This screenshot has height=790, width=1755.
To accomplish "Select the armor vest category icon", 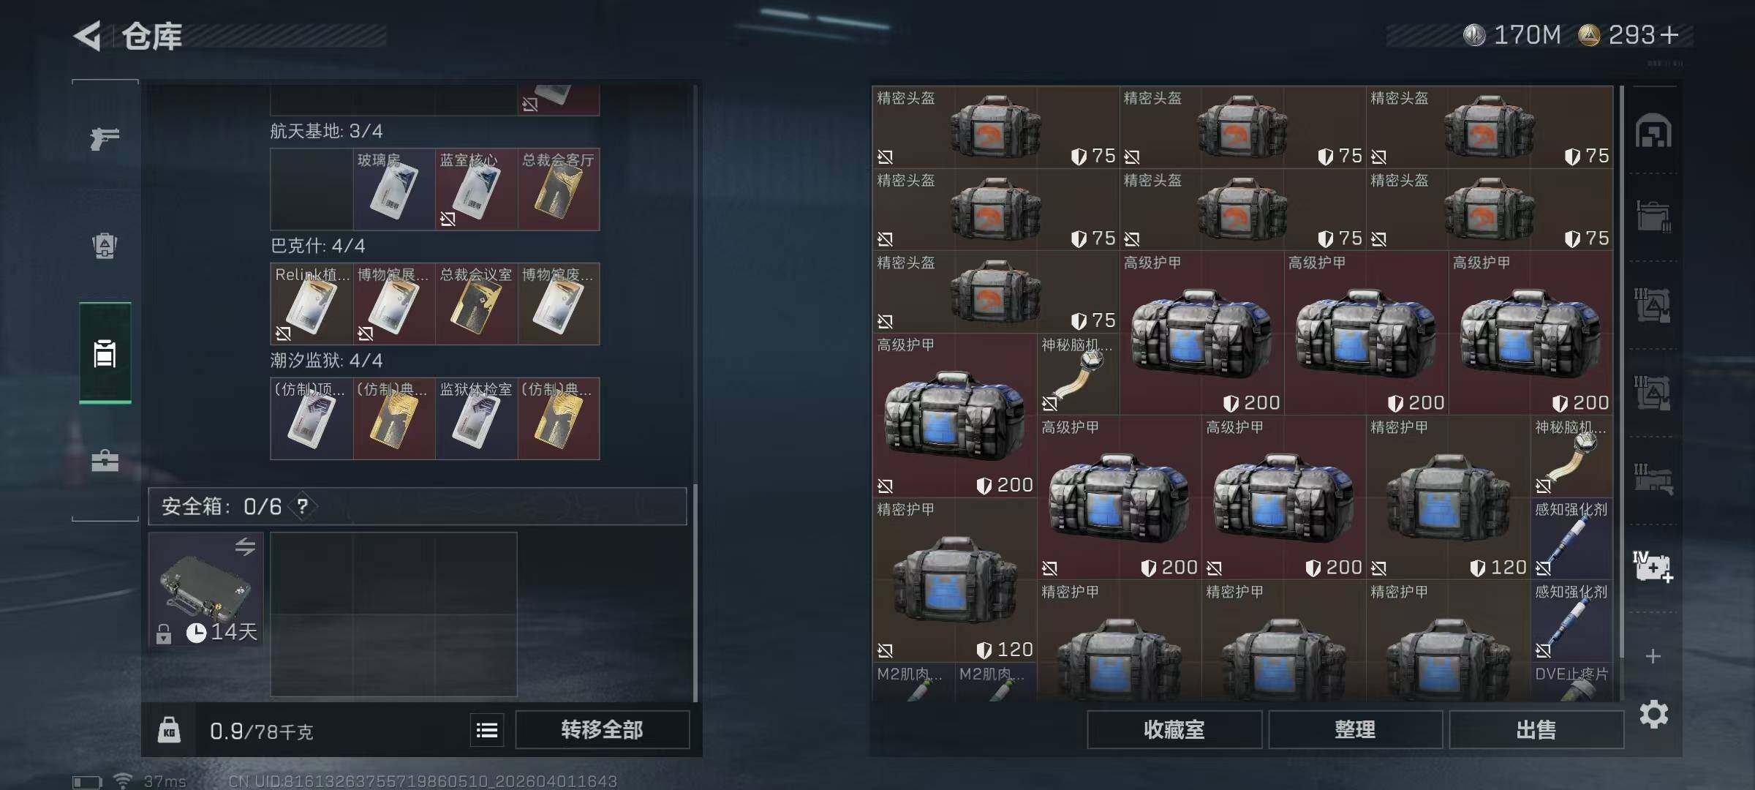I will [105, 246].
